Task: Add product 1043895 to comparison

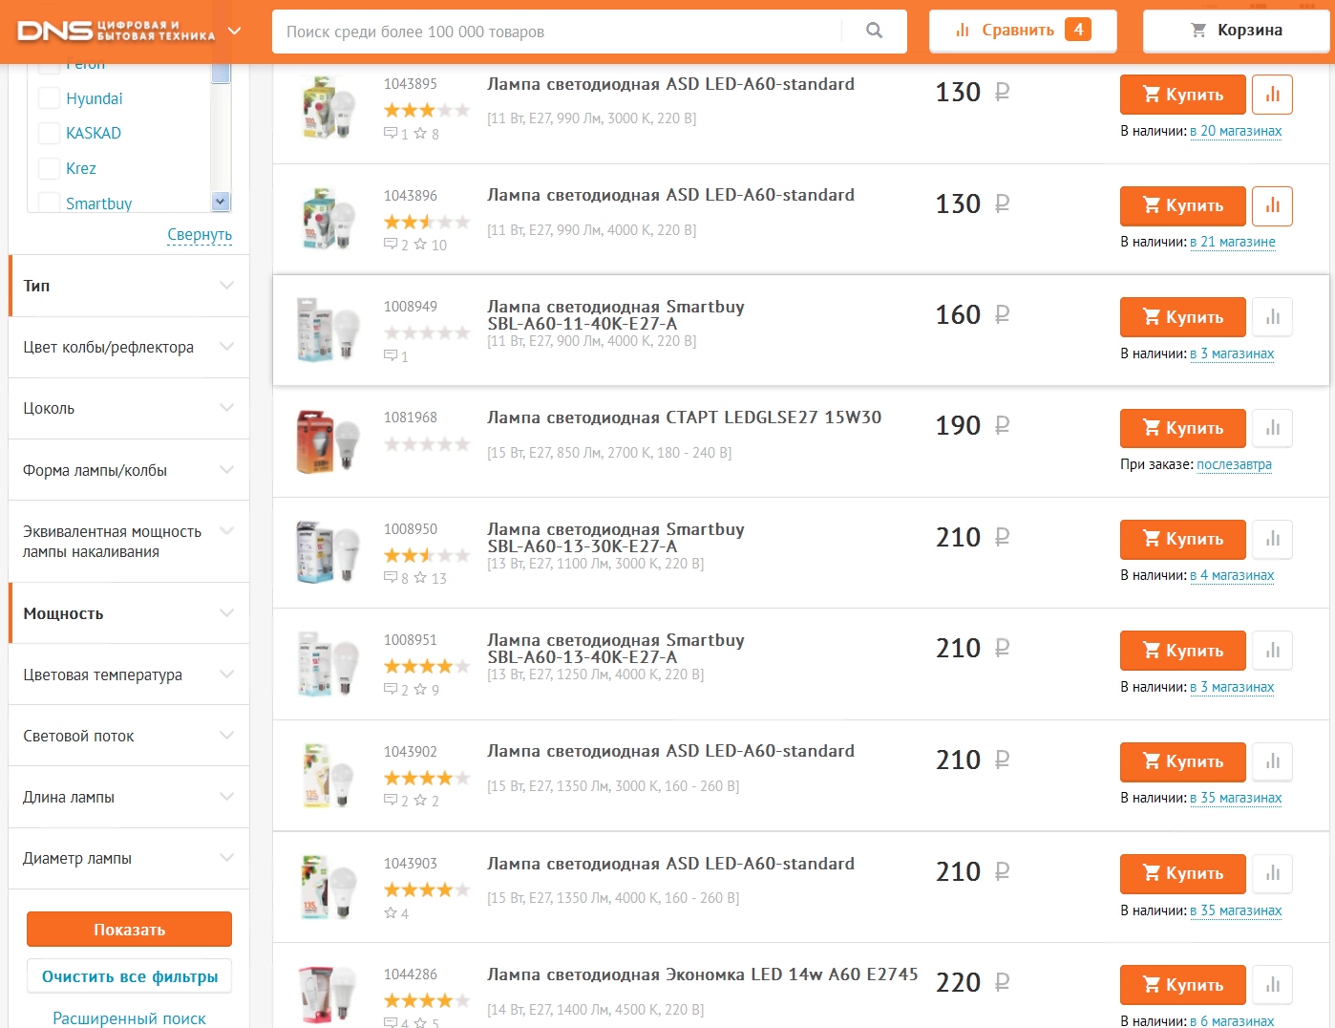Action: point(1272,95)
